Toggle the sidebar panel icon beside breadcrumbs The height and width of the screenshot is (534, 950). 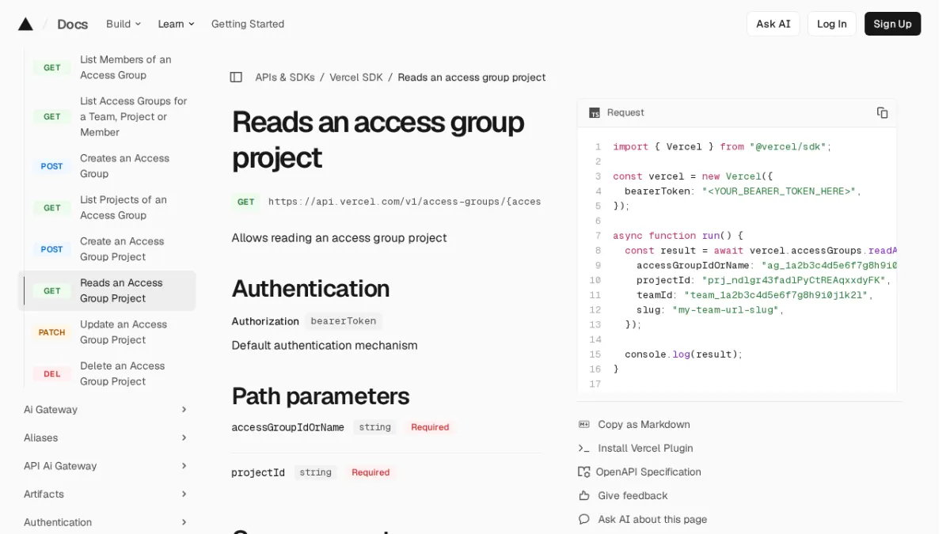coord(236,78)
